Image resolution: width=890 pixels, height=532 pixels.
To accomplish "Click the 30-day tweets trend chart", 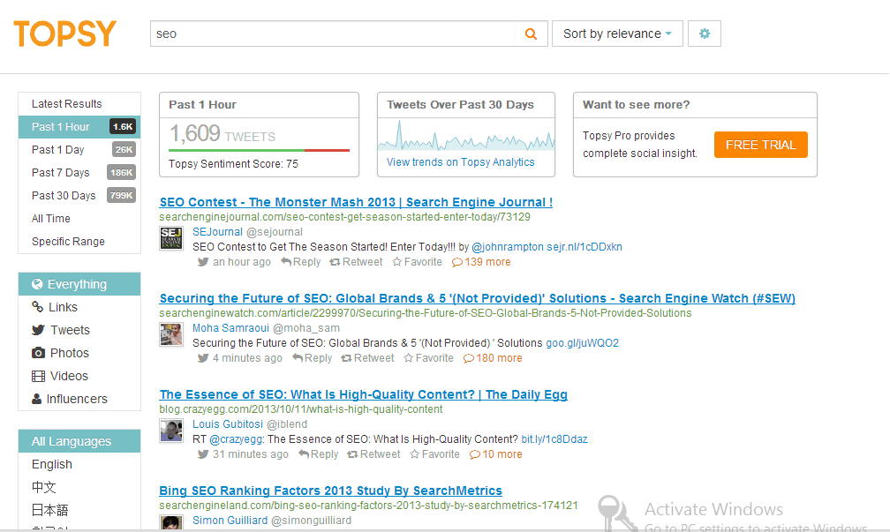I will (x=466, y=135).
